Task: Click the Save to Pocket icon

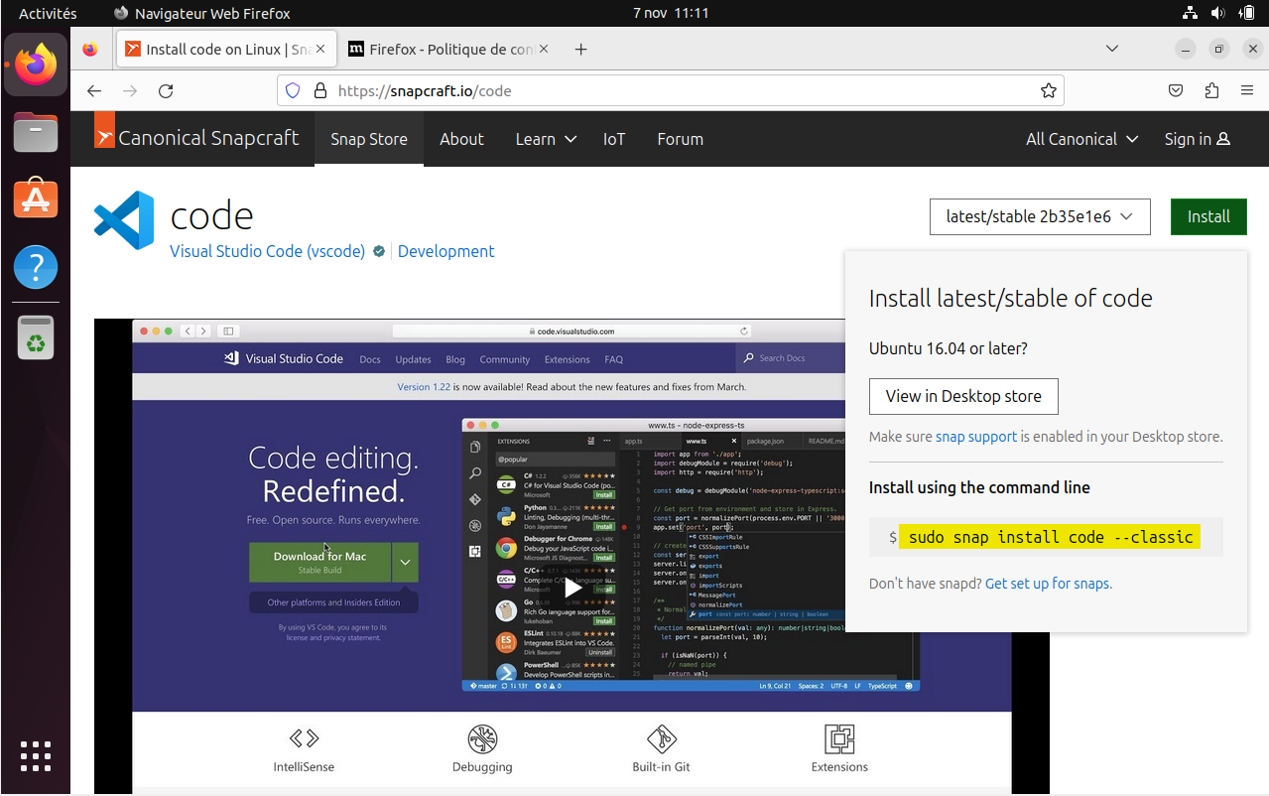Action: tap(1176, 90)
